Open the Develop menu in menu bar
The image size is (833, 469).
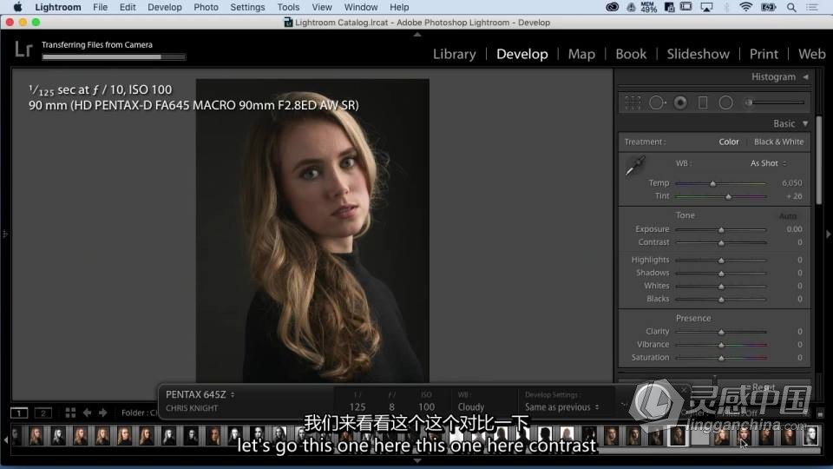pyautogui.click(x=165, y=8)
